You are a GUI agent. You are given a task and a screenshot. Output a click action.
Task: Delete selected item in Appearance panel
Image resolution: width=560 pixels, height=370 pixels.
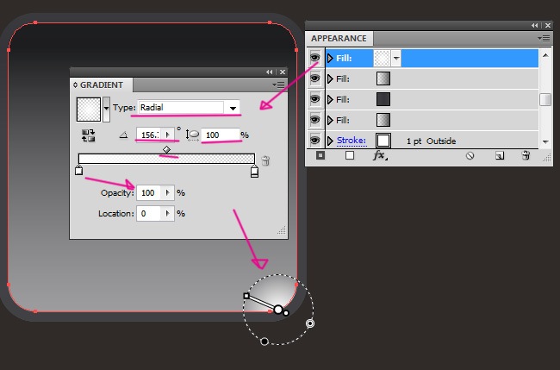coord(526,156)
